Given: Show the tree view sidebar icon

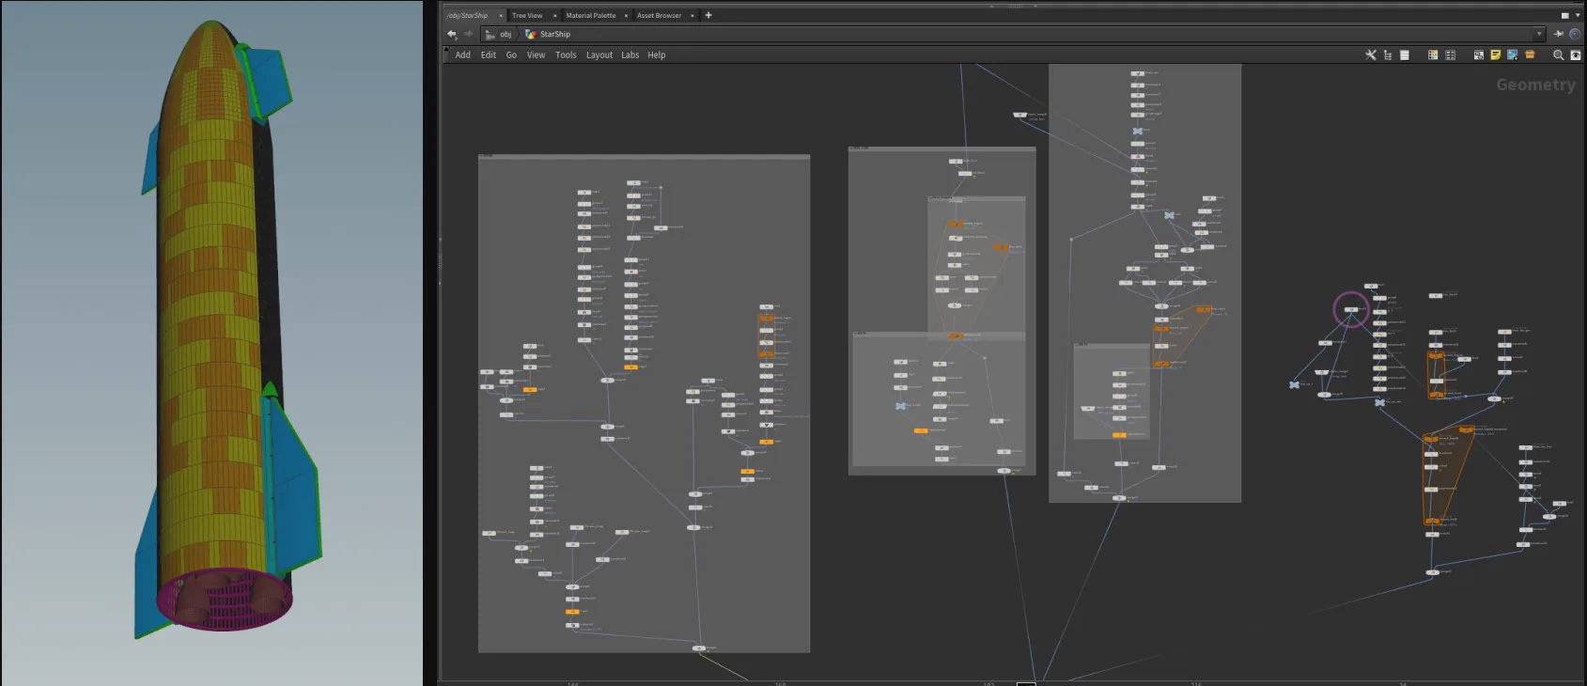Looking at the screenshot, I should [x=1387, y=55].
